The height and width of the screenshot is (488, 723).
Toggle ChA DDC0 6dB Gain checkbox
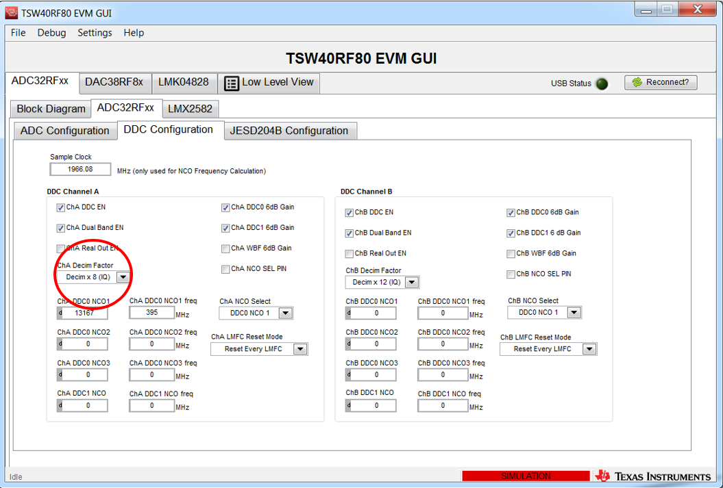click(225, 207)
